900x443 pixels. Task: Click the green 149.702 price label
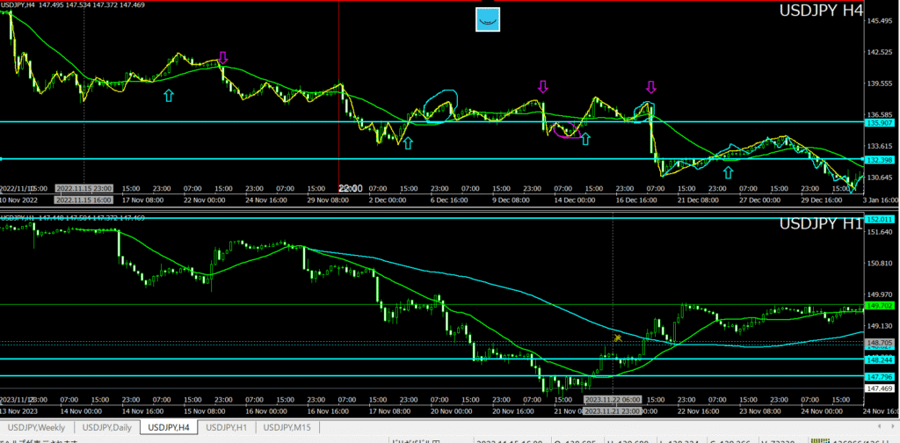881,305
